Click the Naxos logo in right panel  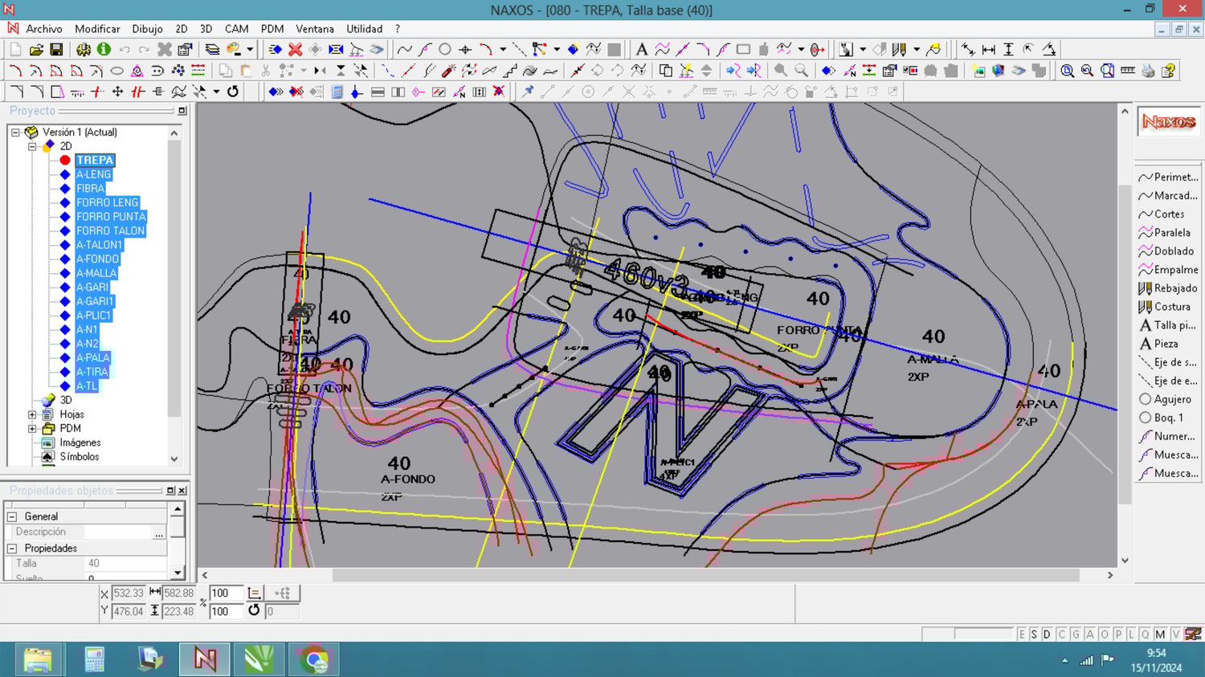pos(1169,122)
